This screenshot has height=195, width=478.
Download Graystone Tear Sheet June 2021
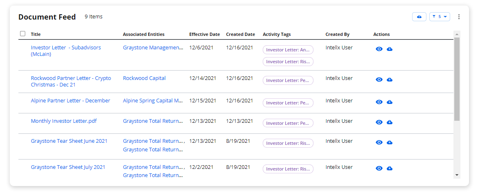tap(390, 142)
